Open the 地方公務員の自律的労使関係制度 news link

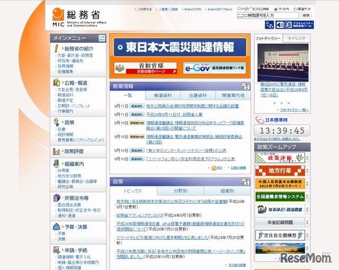192,106
